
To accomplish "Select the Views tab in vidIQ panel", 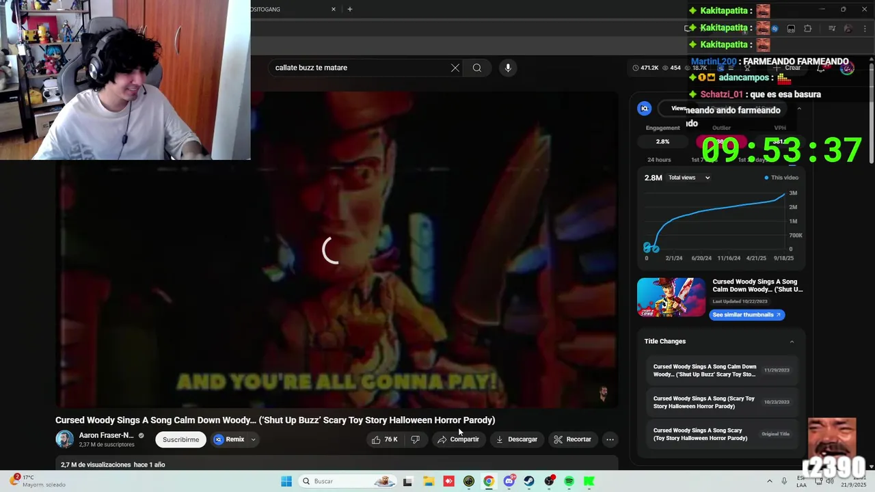I will 678,108.
